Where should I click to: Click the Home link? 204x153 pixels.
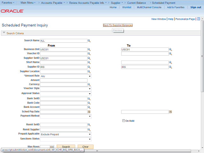pos(113,7)
